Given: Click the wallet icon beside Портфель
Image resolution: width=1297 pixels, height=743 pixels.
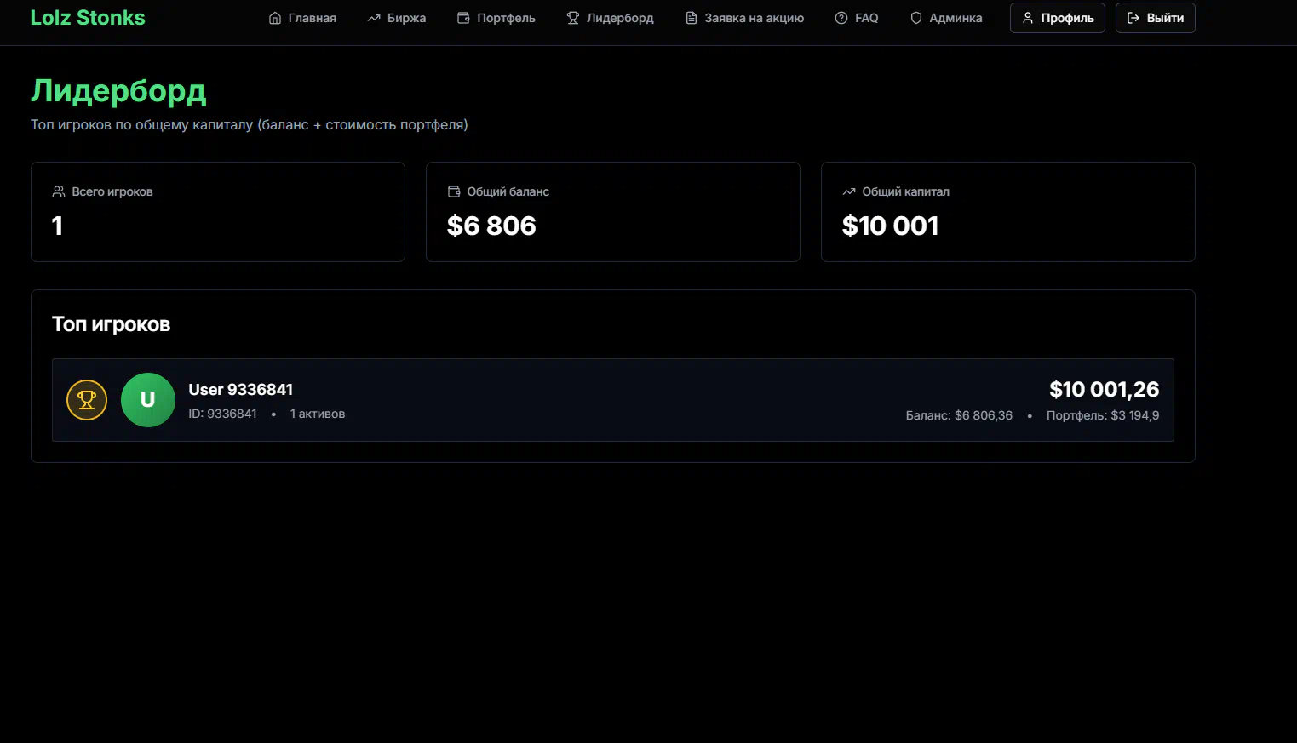Looking at the screenshot, I should point(463,18).
